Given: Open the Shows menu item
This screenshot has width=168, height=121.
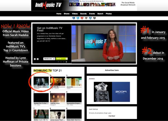Looking at the screenshot, I should 67,14.
